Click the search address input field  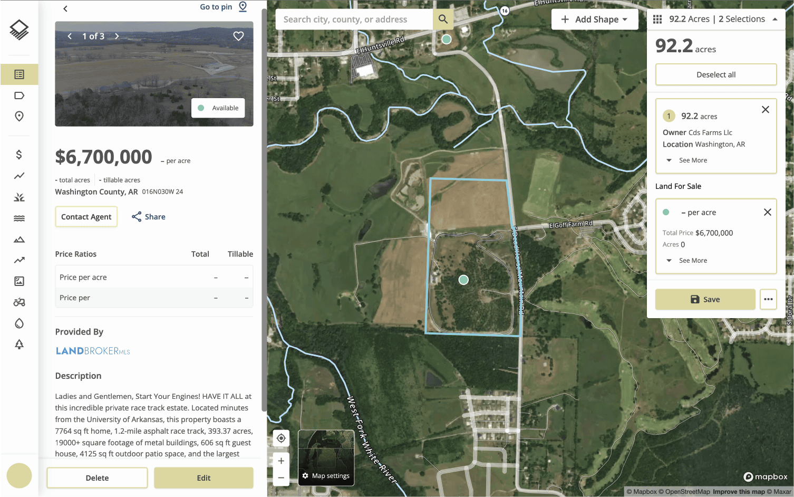(x=354, y=20)
